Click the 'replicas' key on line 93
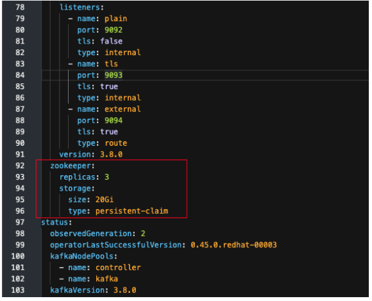 click(77, 177)
